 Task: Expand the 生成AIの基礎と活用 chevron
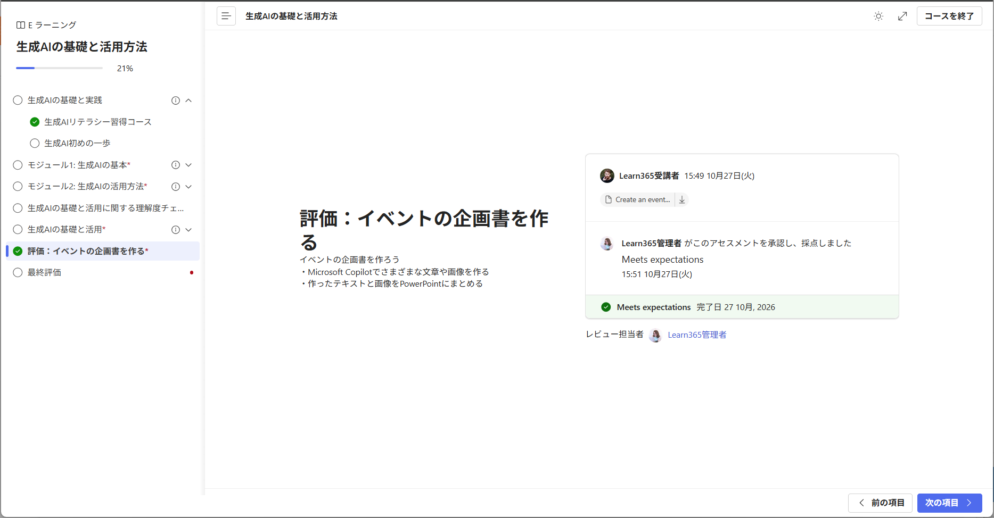188,230
